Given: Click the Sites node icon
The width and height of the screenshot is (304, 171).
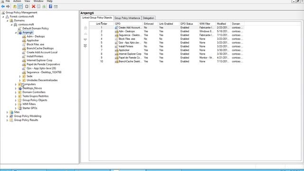Looking at the screenshot, I should coord(11,112).
